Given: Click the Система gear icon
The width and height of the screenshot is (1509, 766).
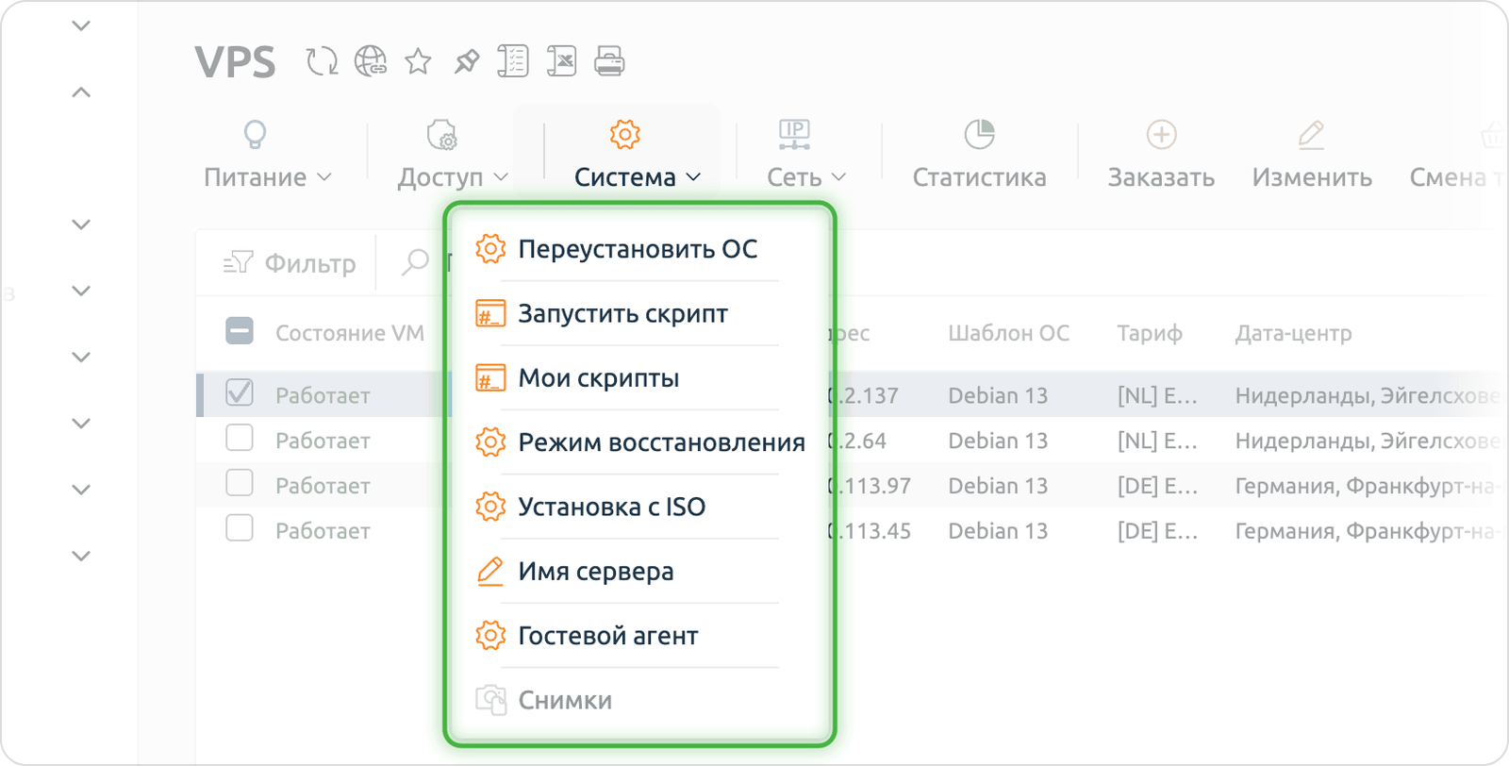Looking at the screenshot, I should [624, 134].
